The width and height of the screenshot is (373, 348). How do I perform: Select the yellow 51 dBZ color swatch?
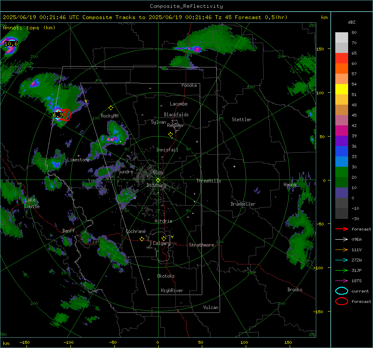(342, 89)
